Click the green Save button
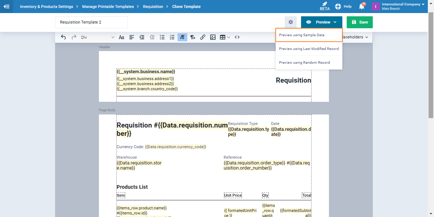This screenshot has height=217, width=434. tap(359, 22)
